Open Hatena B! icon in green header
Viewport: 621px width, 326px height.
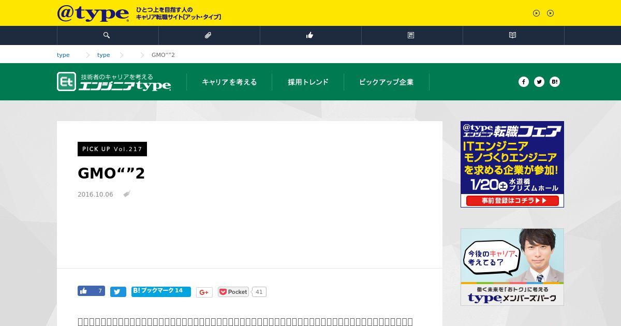coord(555,82)
